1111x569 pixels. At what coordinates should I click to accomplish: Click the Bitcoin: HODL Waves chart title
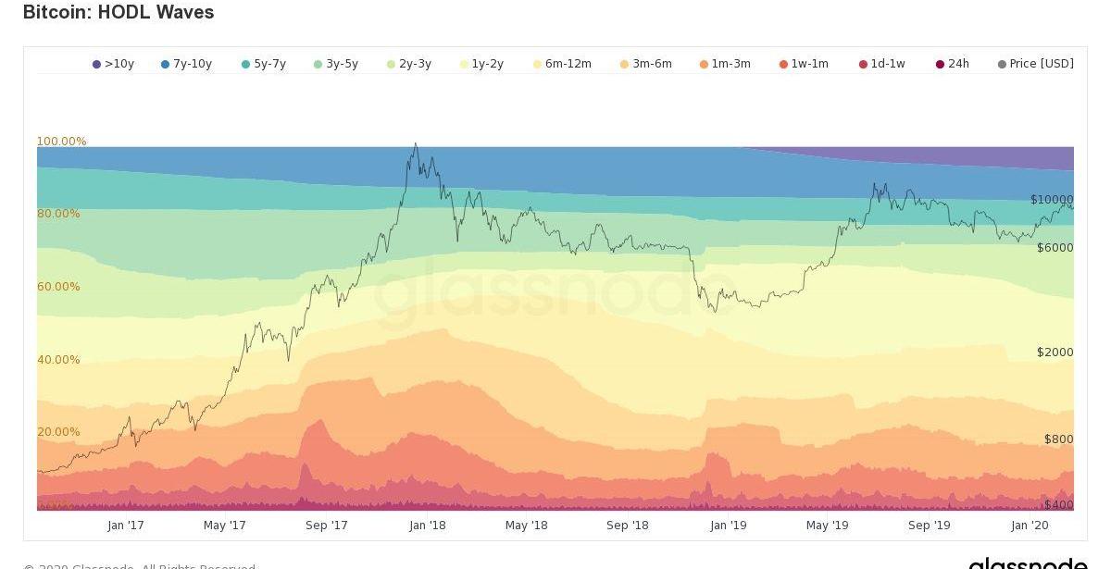click(119, 13)
